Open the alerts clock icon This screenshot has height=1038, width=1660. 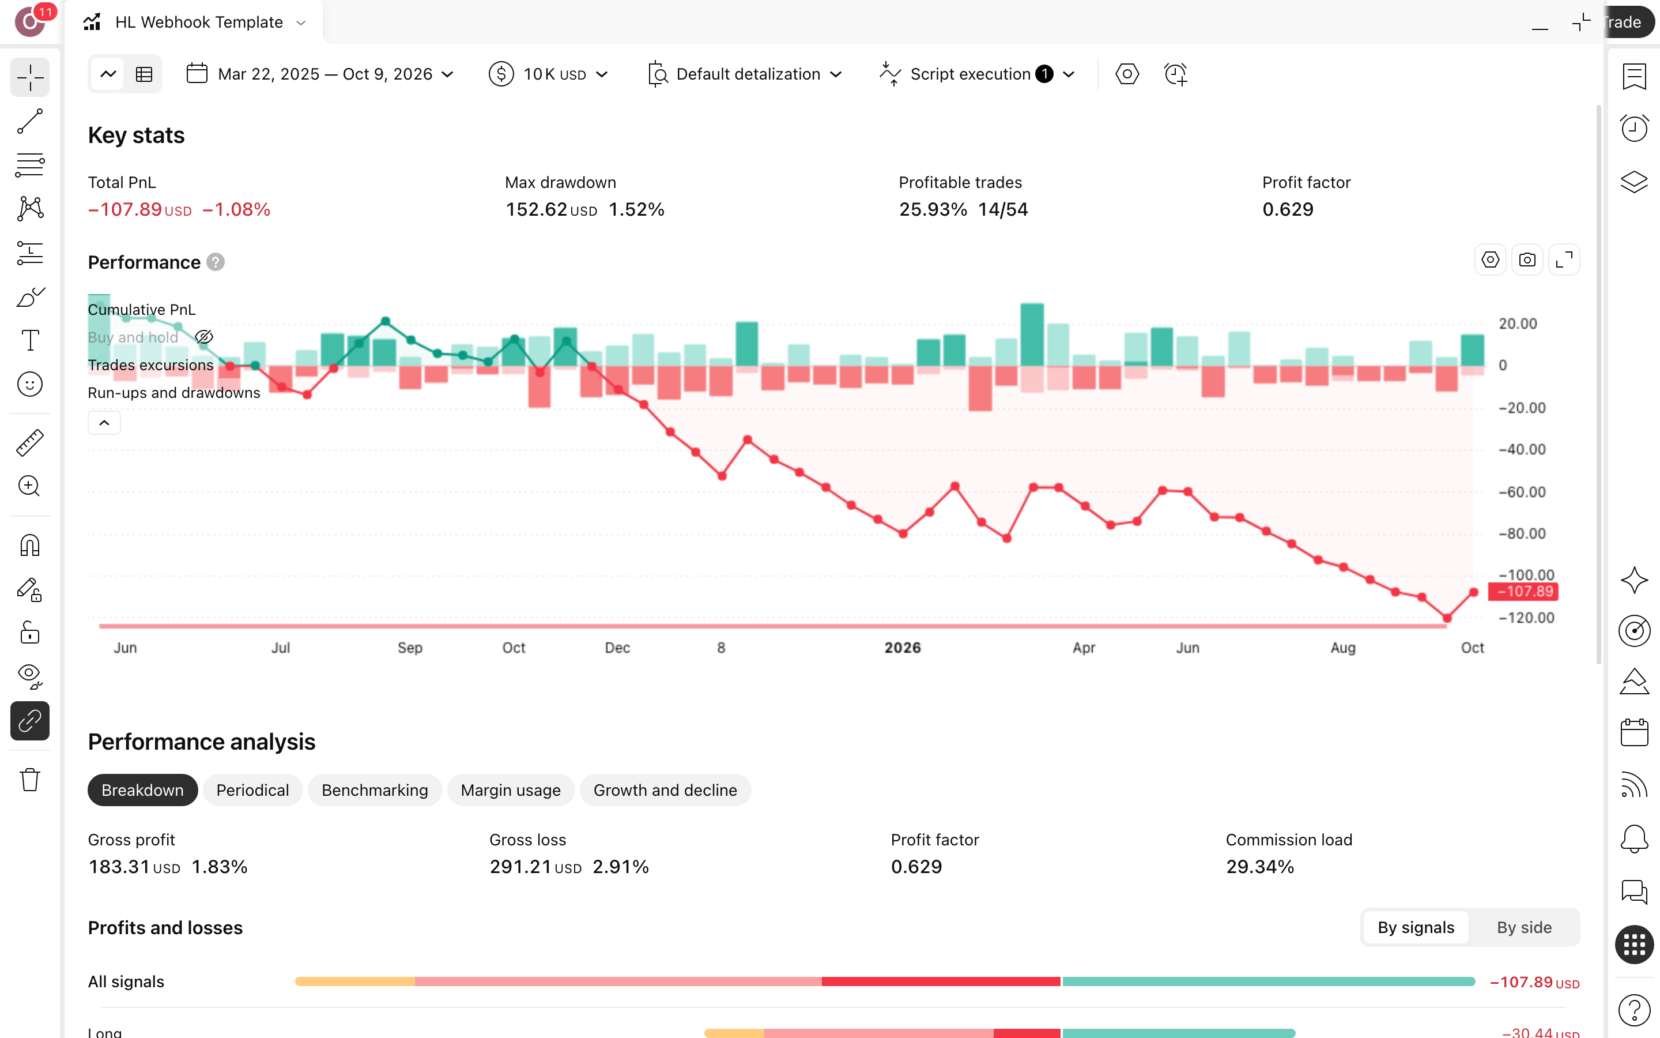1634,129
